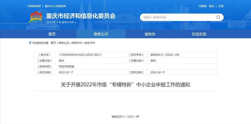Click 政务公开 in the breadcrumb path
This screenshot has width=251, height=124.
(x=64, y=43)
